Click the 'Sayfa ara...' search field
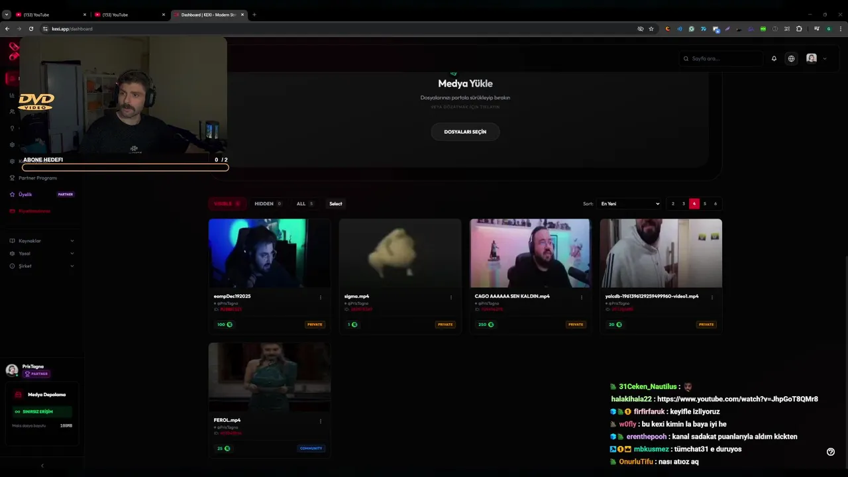This screenshot has height=477, width=848. pyautogui.click(x=721, y=58)
